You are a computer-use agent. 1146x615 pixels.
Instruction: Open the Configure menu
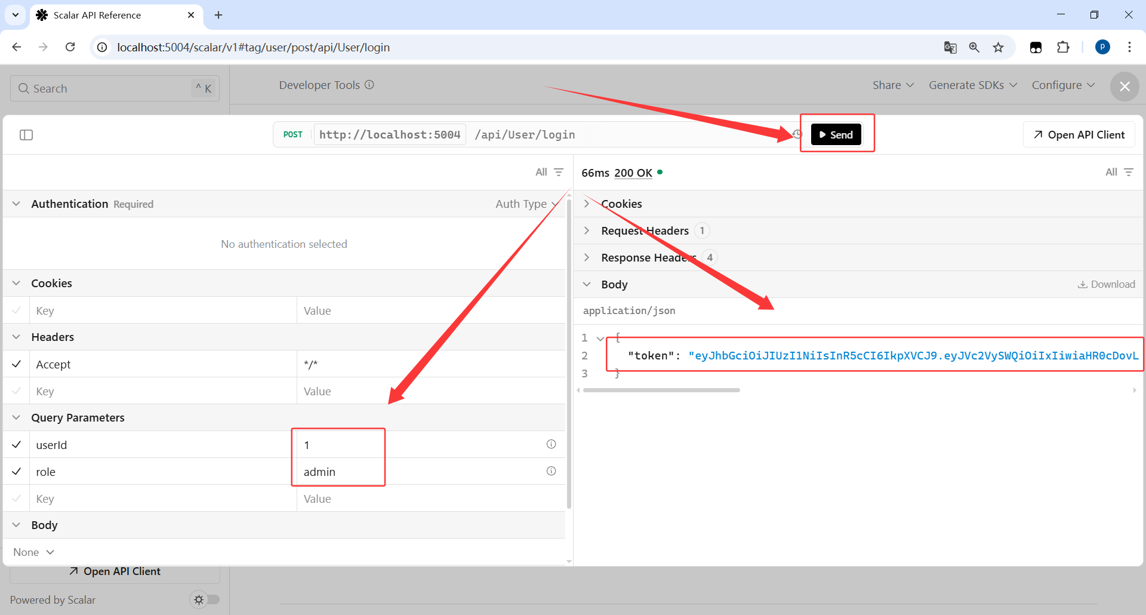1063,85
